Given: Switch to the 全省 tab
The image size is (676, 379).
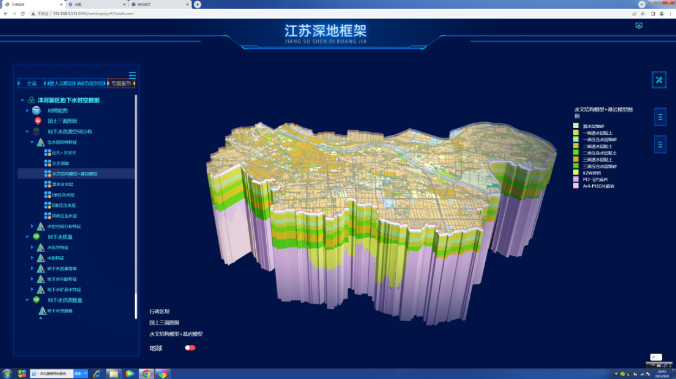Looking at the screenshot, I should (x=32, y=84).
